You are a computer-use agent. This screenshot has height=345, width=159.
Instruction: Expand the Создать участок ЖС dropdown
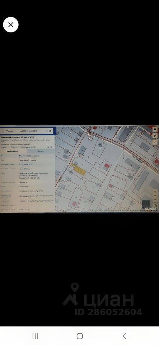coord(29,147)
